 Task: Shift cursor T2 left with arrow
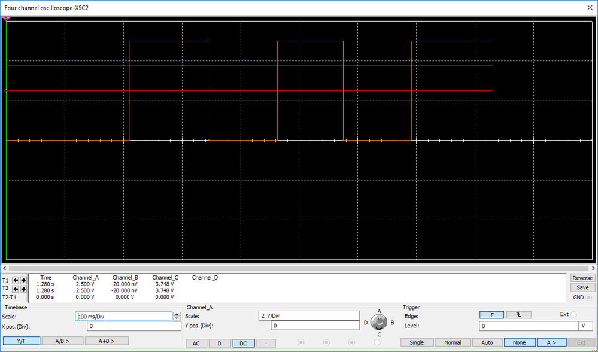pyautogui.click(x=16, y=289)
